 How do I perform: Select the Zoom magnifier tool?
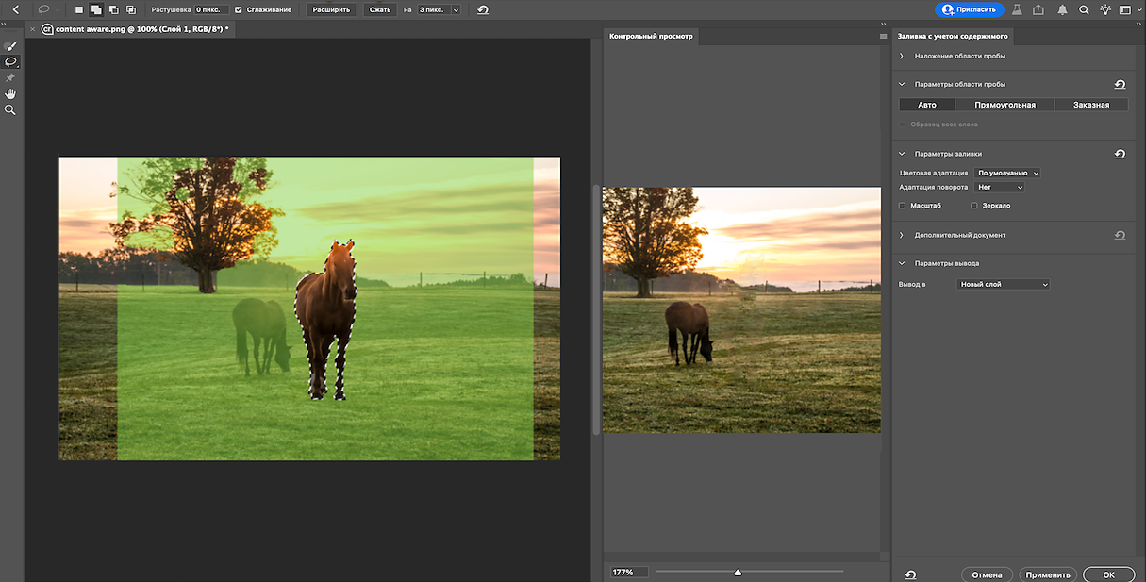pyautogui.click(x=10, y=109)
